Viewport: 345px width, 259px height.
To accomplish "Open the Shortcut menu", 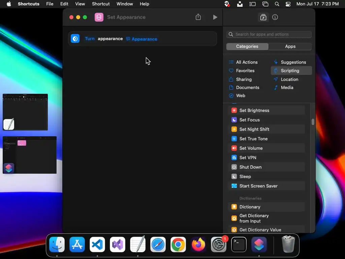I will point(101,4).
